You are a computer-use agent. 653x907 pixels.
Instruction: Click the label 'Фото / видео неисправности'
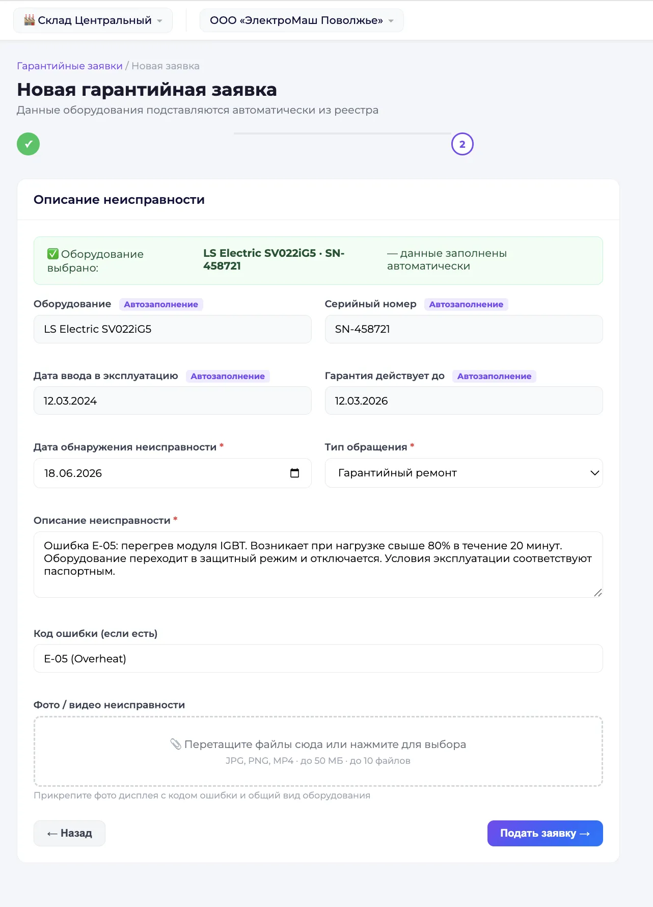click(x=110, y=705)
